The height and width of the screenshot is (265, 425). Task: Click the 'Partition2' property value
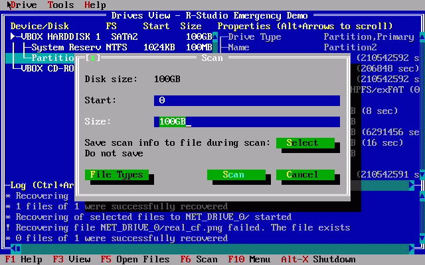tap(350, 47)
